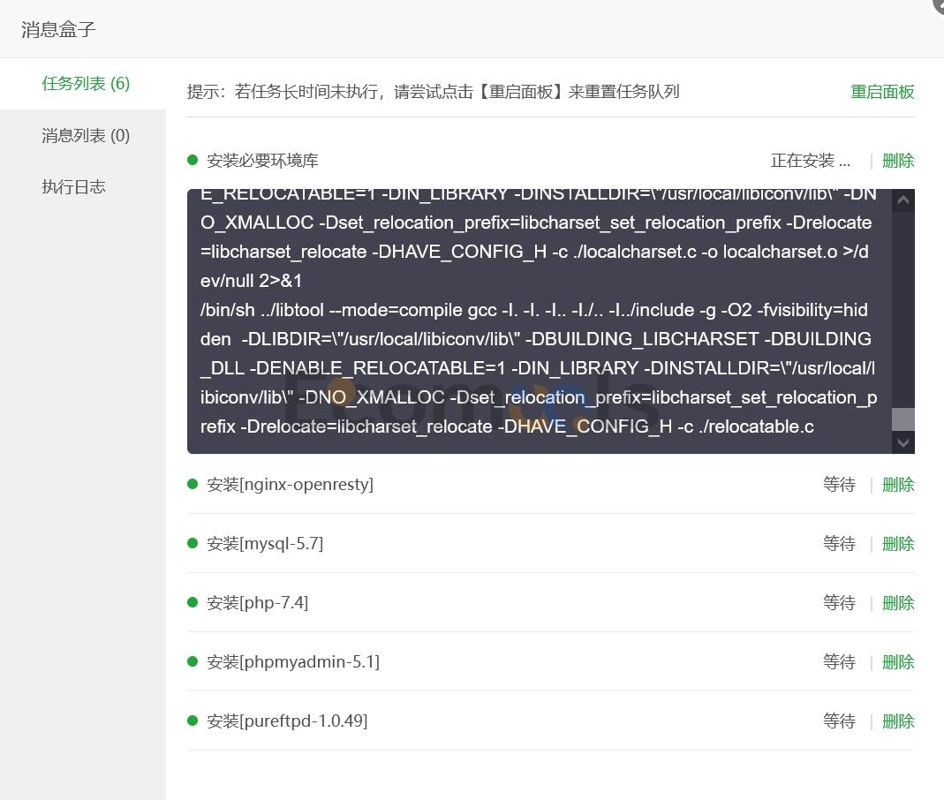This screenshot has width=944, height=800.
Task: Delete the phpmyadmin-5.1 install task
Action: tap(898, 662)
